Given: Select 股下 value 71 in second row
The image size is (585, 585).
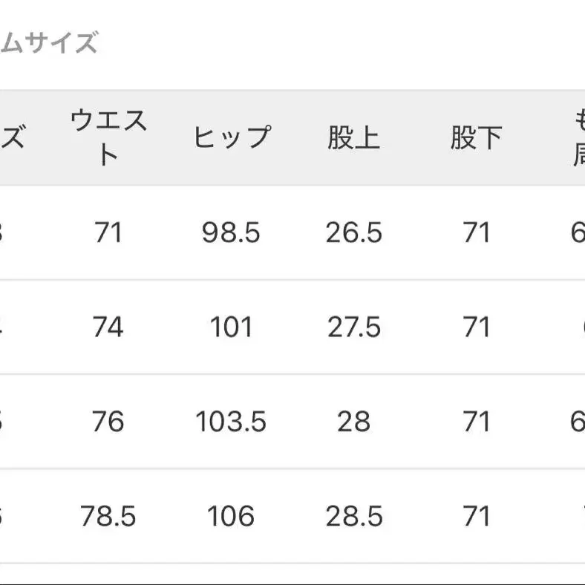Looking at the screenshot, I should click(476, 327).
